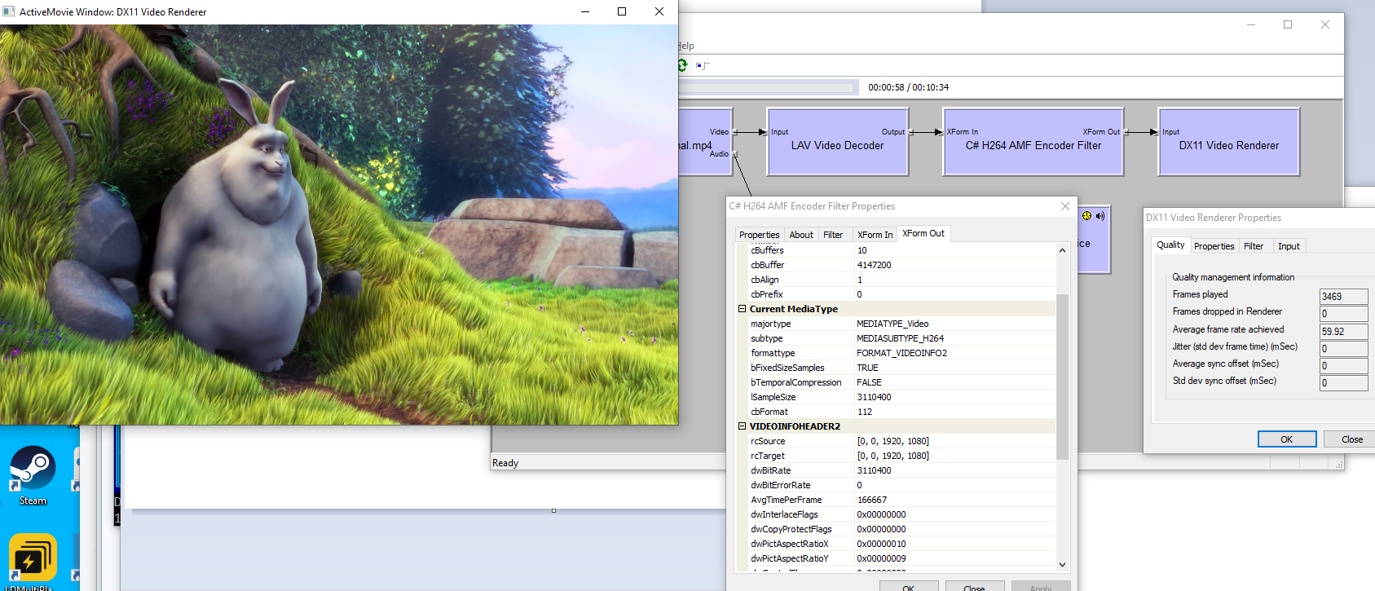Click the encoder properties scrollbar thumb
The image size is (1375, 591).
pyautogui.click(x=1062, y=376)
